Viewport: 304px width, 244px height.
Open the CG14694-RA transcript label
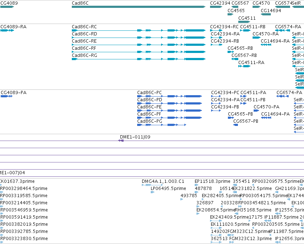(x=275, y=41)
